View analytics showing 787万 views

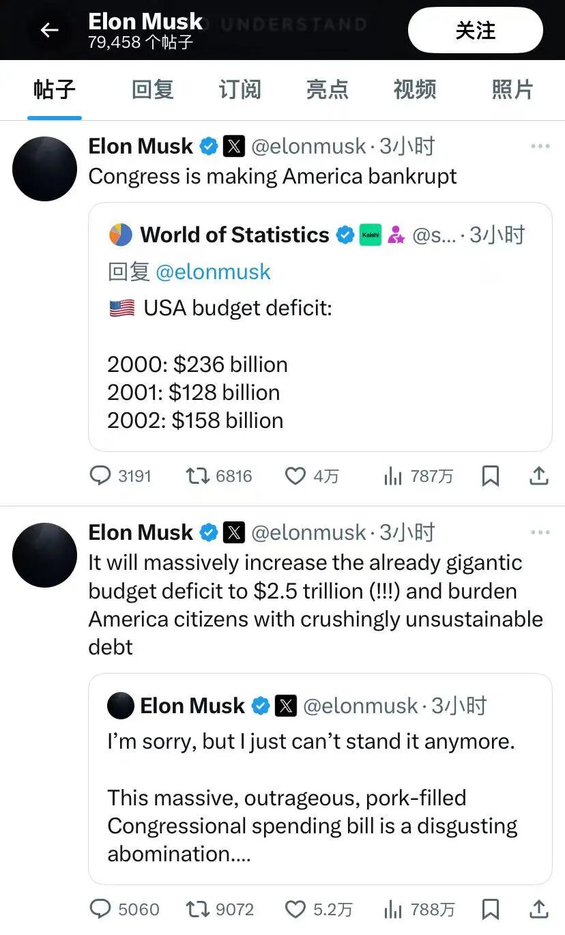point(418,476)
